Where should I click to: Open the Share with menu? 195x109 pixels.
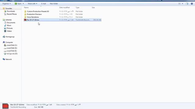click(x=32, y=4)
